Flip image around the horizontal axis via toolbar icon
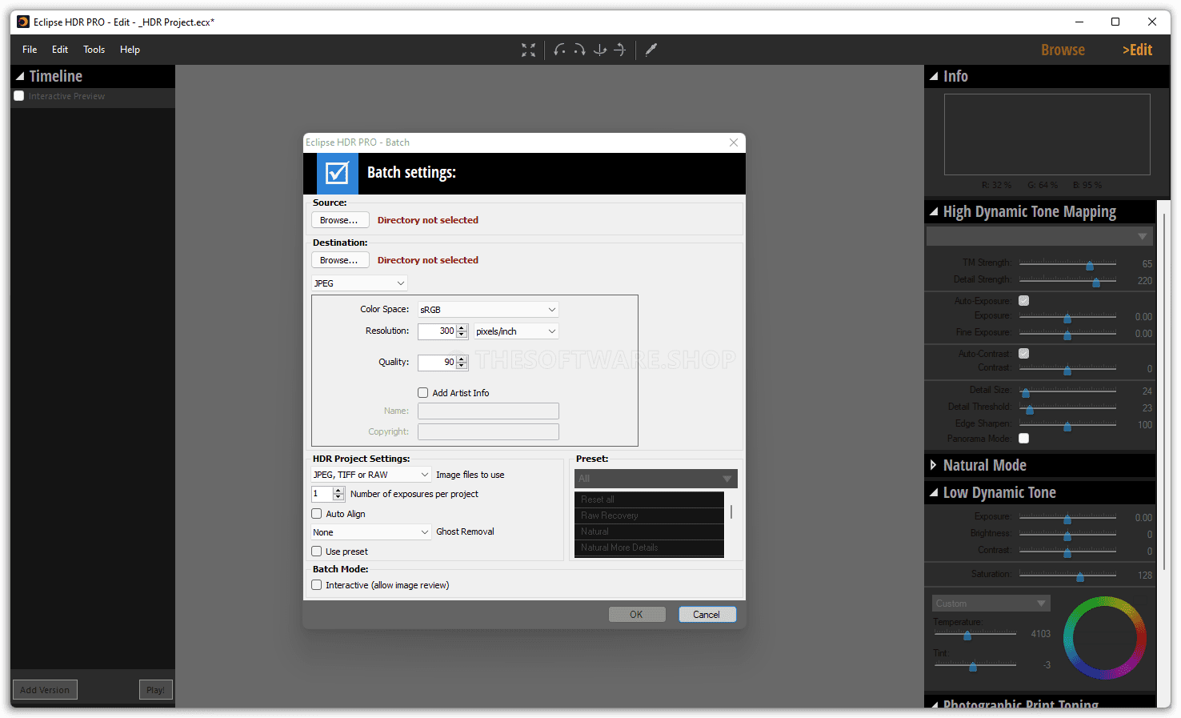The width and height of the screenshot is (1181, 718). coord(619,50)
